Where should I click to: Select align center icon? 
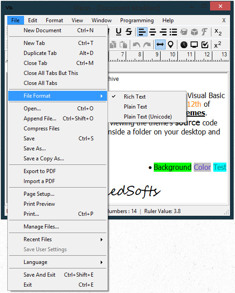153,32
